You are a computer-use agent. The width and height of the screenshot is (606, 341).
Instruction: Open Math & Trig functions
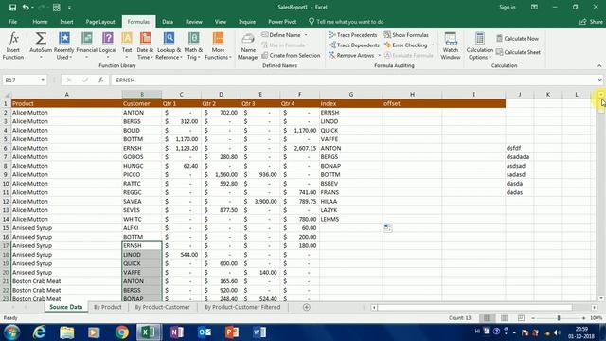193,46
